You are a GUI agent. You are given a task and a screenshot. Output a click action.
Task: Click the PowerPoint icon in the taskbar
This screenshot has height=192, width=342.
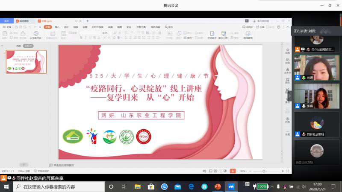[218, 186]
